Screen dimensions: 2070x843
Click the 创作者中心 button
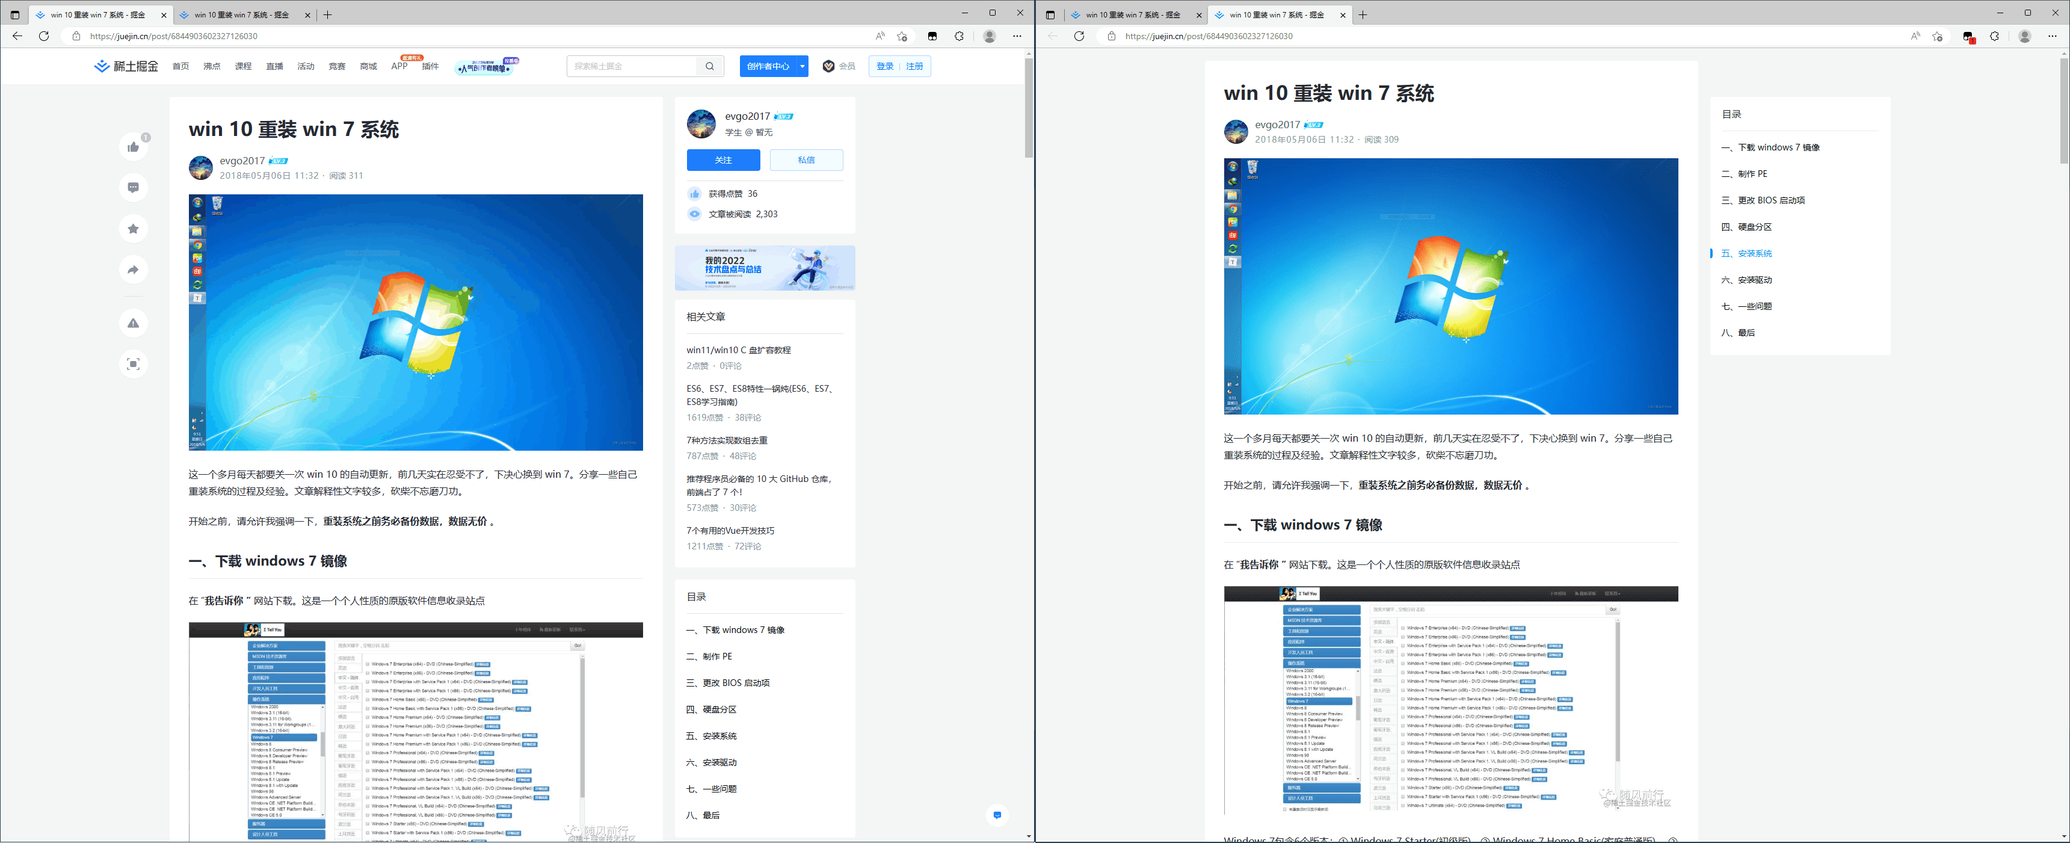coord(768,66)
